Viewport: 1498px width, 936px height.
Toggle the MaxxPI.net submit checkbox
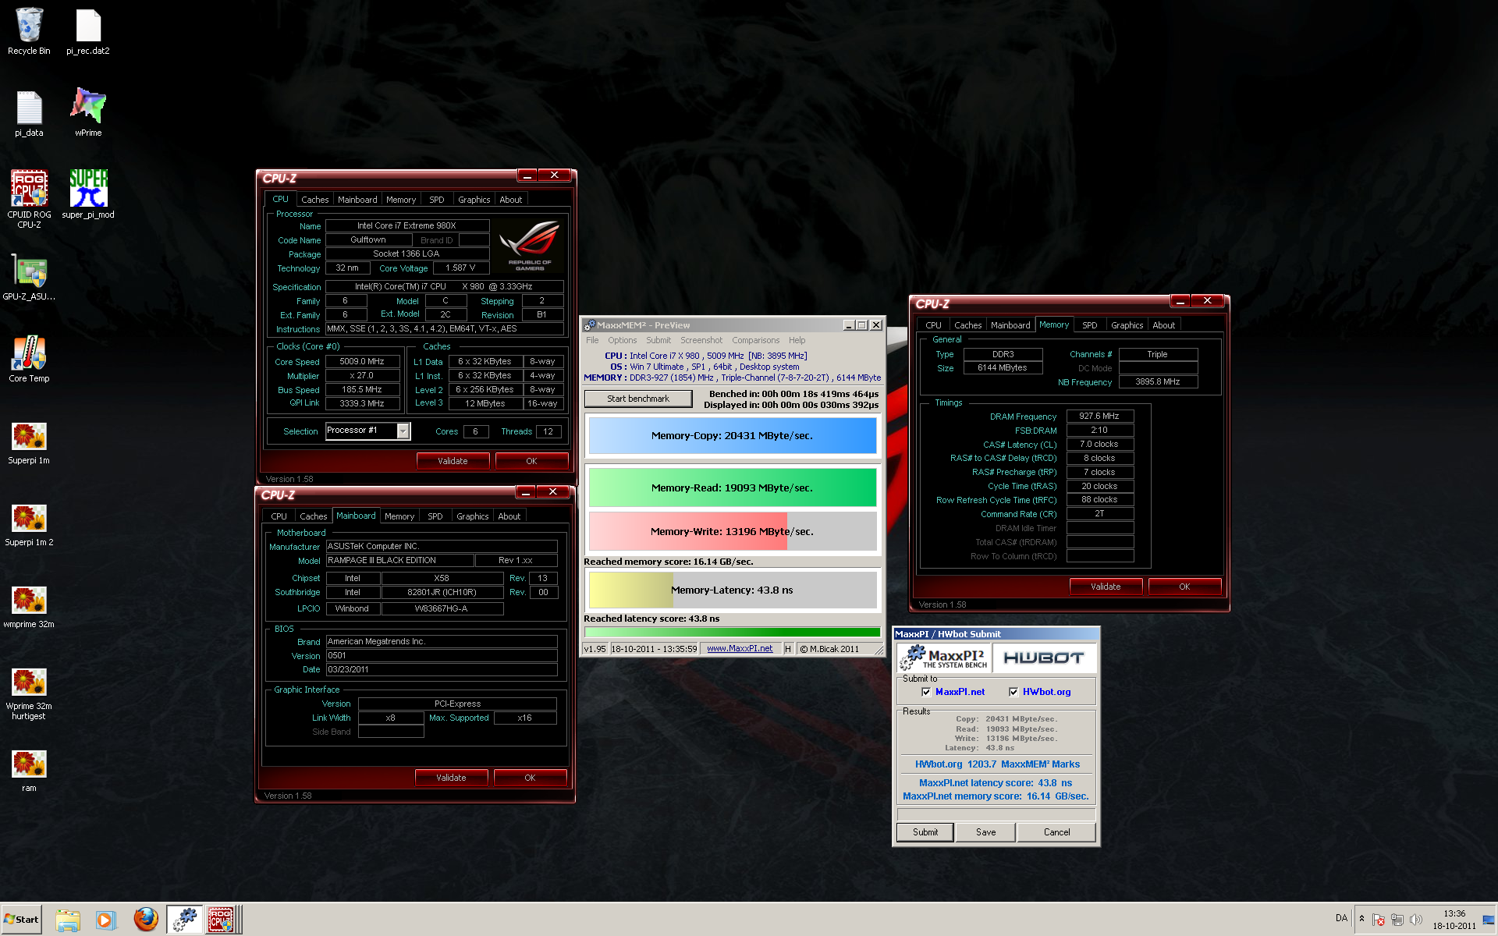pyautogui.click(x=926, y=692)
